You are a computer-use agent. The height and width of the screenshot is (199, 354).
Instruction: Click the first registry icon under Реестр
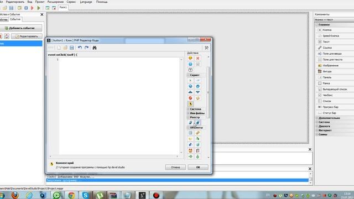coord(190,123)
